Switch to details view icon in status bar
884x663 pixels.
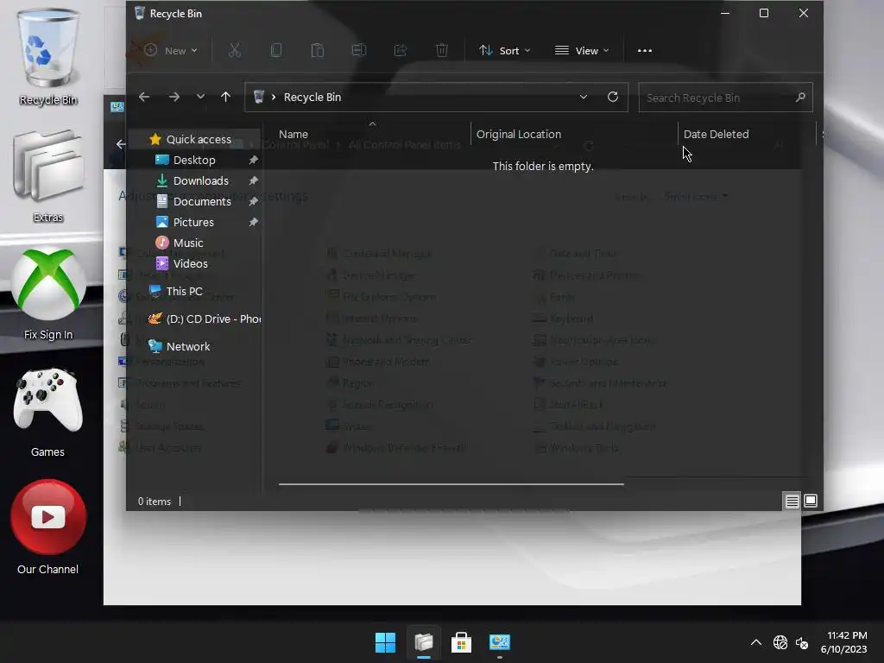coord(792,501)
